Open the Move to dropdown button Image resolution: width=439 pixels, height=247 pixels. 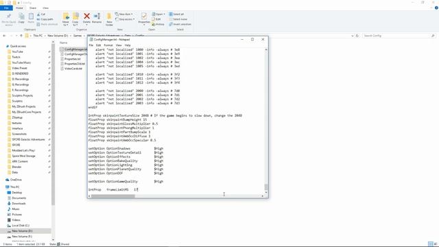click(66, 19)
